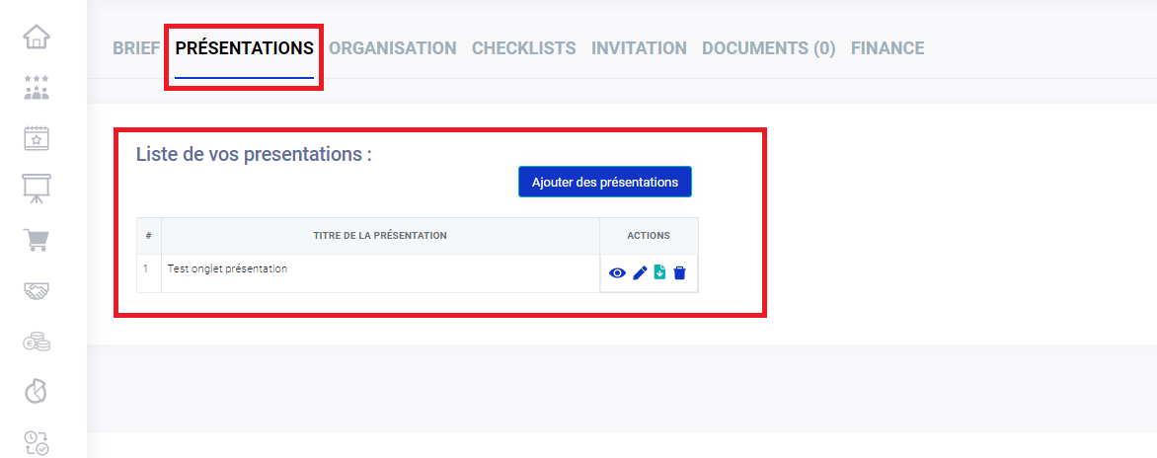Screen dimensions: 1157x458
Task: Click the clock and checkmark sidebar icon
Action: click(x=37, y=442)
